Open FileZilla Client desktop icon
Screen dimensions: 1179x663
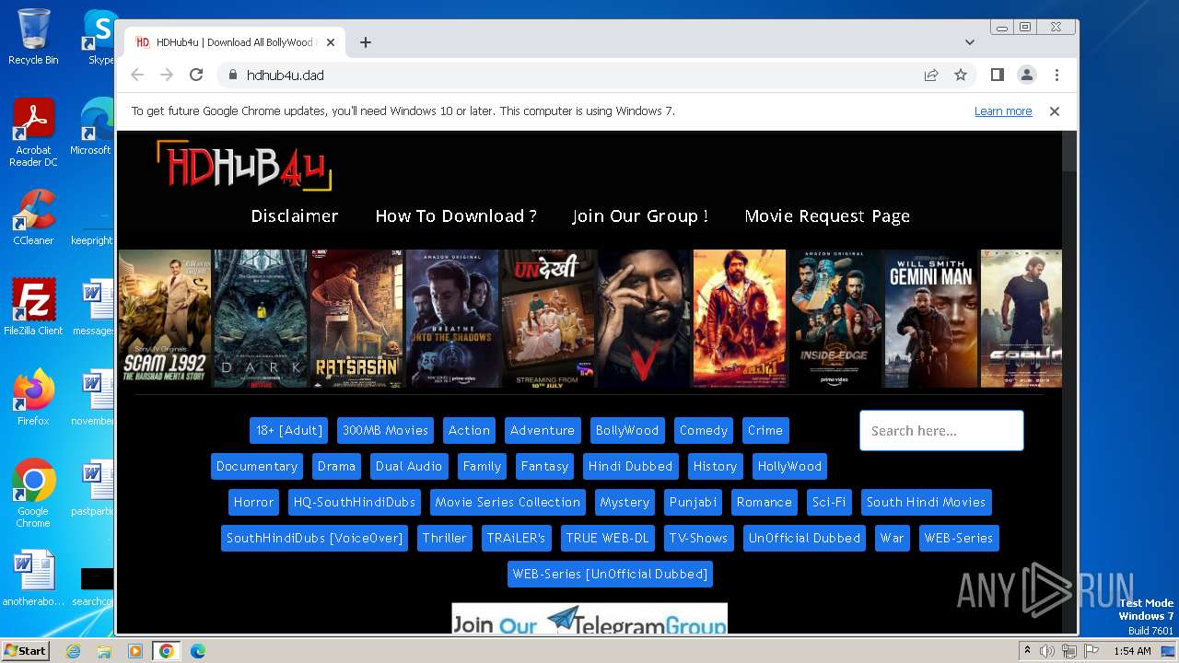coord(33,308)
